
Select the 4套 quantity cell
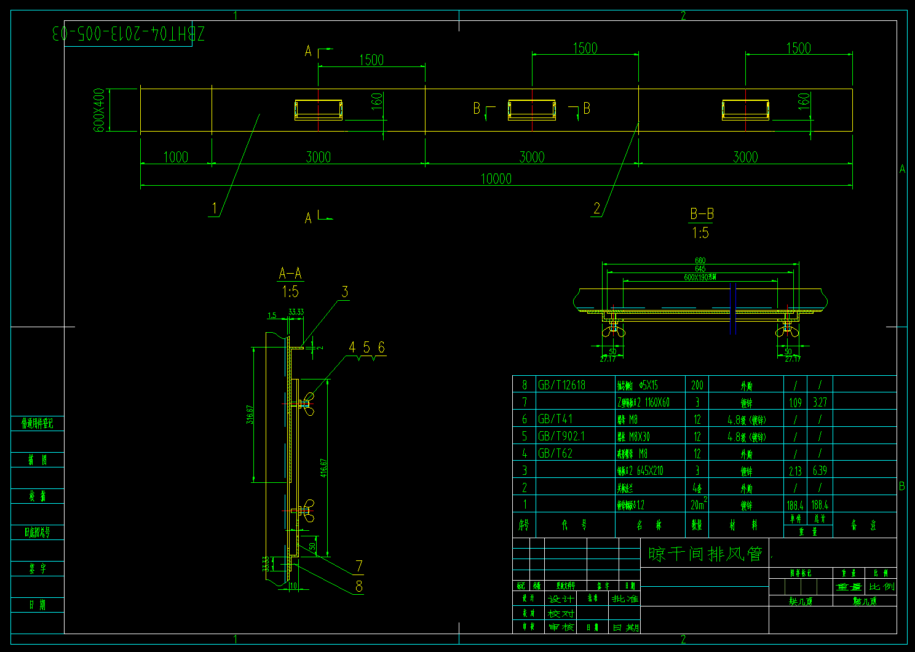pos(697,488)
